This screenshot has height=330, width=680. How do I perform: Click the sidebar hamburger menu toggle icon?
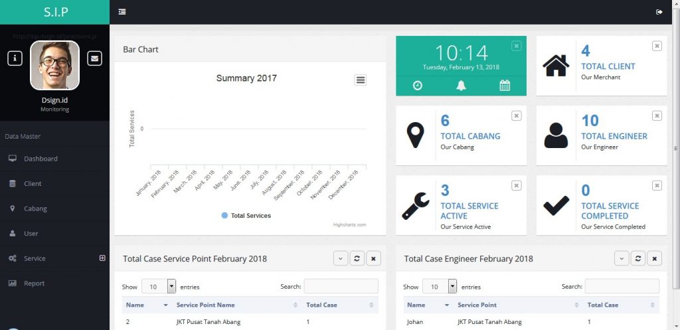pos(122,12)
